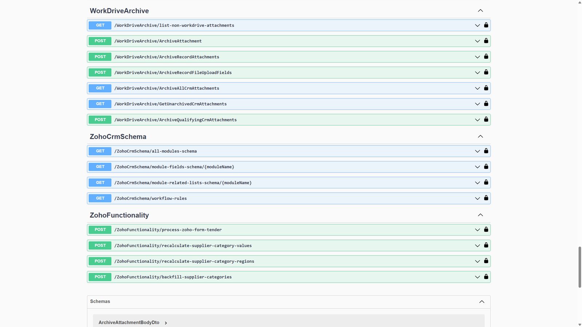Open POST /WorkDriveArchive/ArchiveRecordAttachments operation

[289, 57]
